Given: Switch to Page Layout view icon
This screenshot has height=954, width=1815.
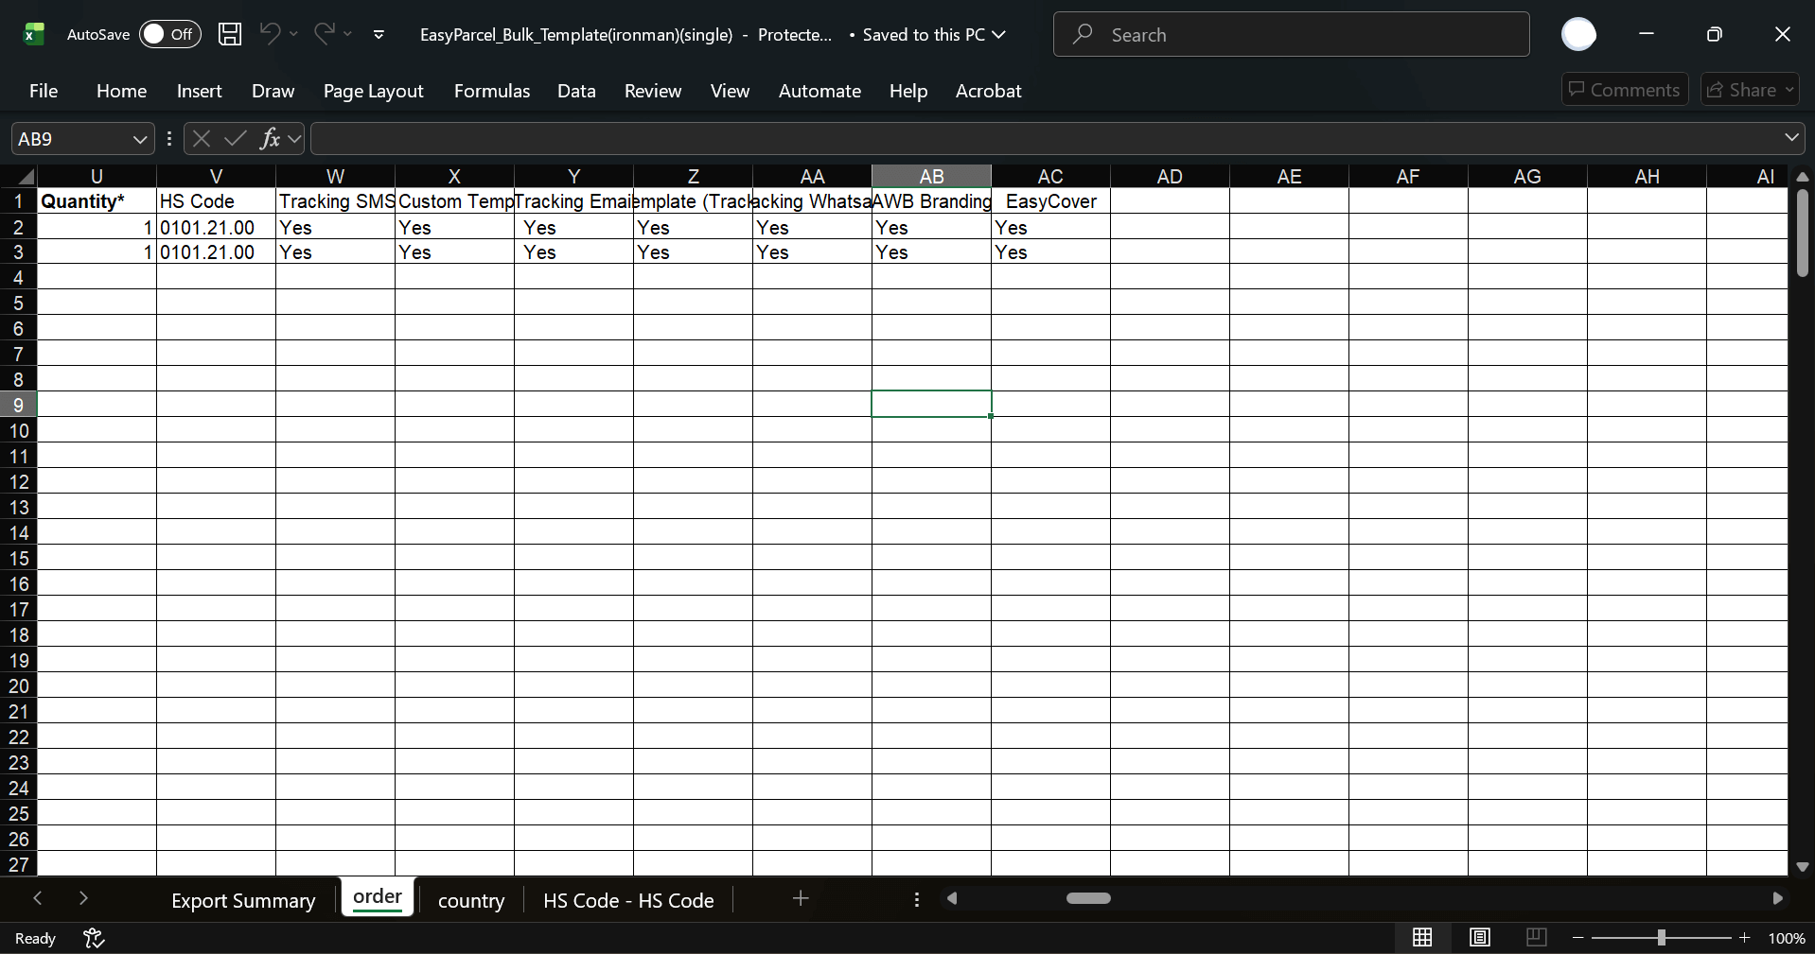Looking at the screenshot, I should (x=1480, y=938).
